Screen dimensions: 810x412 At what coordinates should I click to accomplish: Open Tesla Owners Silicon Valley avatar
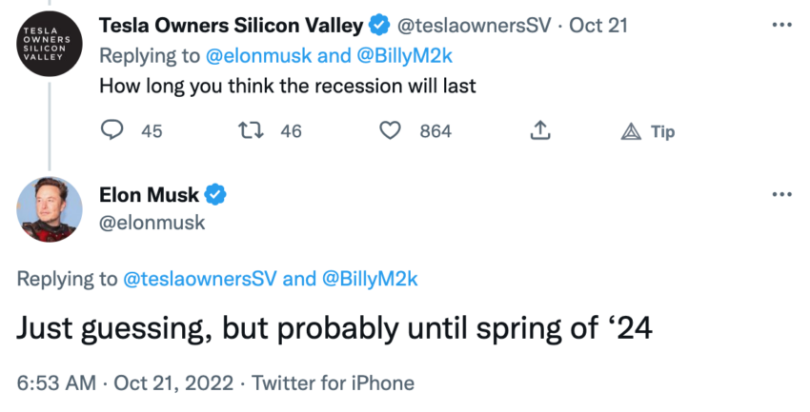pos(47,44)
